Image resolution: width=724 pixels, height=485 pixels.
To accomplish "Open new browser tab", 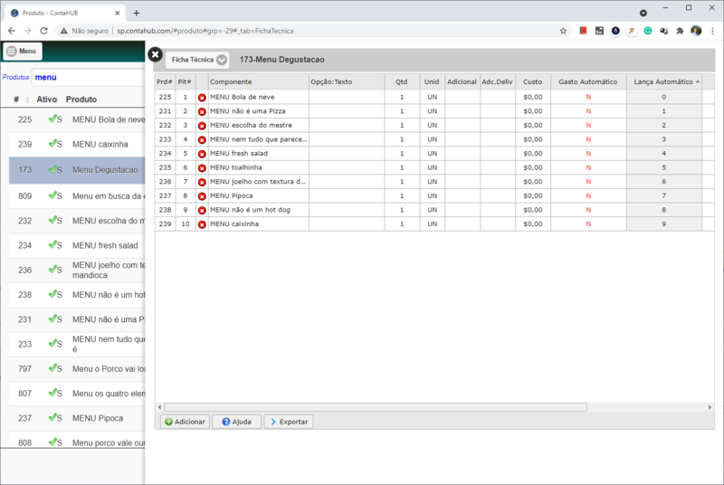I will tap(137, 13).
